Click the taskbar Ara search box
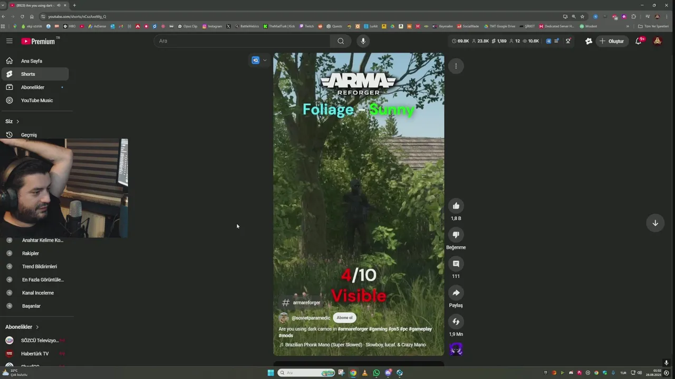 (306, 373)
